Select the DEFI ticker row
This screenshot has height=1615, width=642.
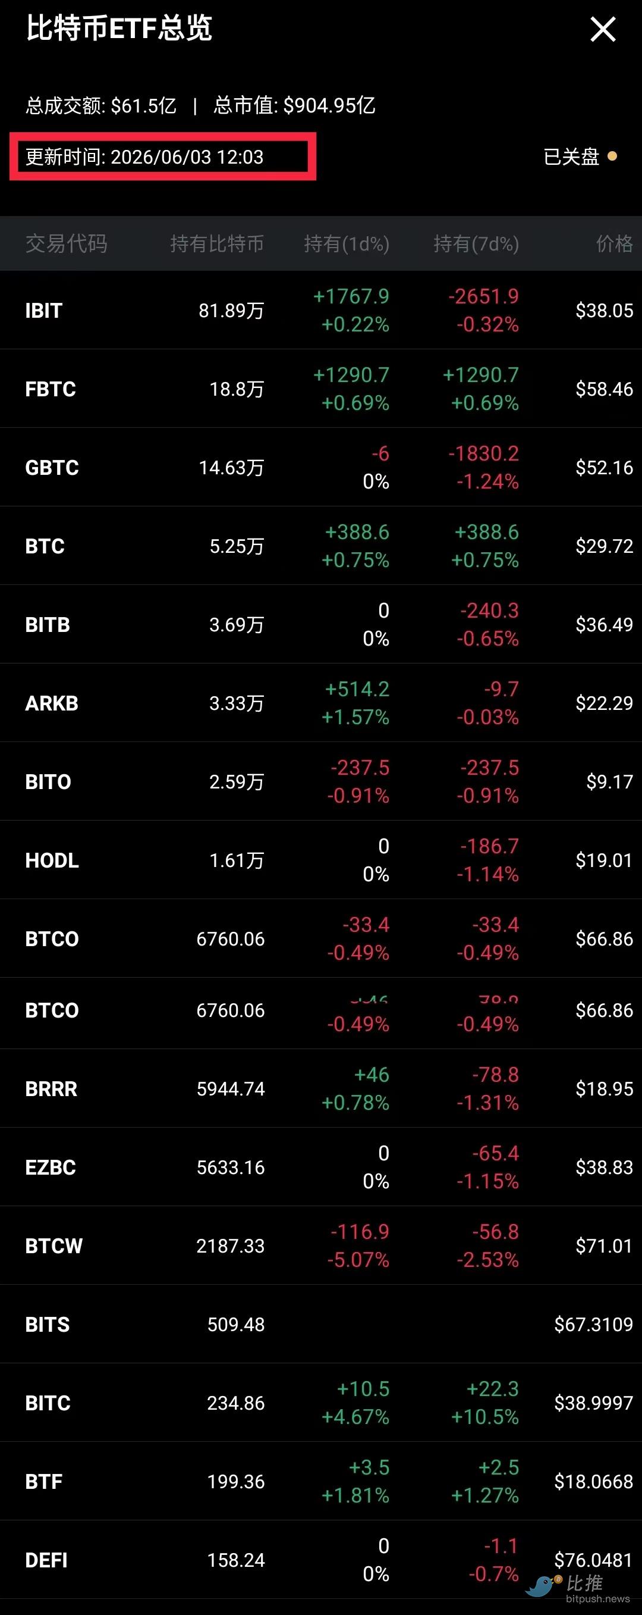coord(320,1560)
